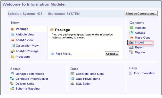This screenshot has height=98, width=162.
Task: Select Package in the New list
Action: (22, 29)
